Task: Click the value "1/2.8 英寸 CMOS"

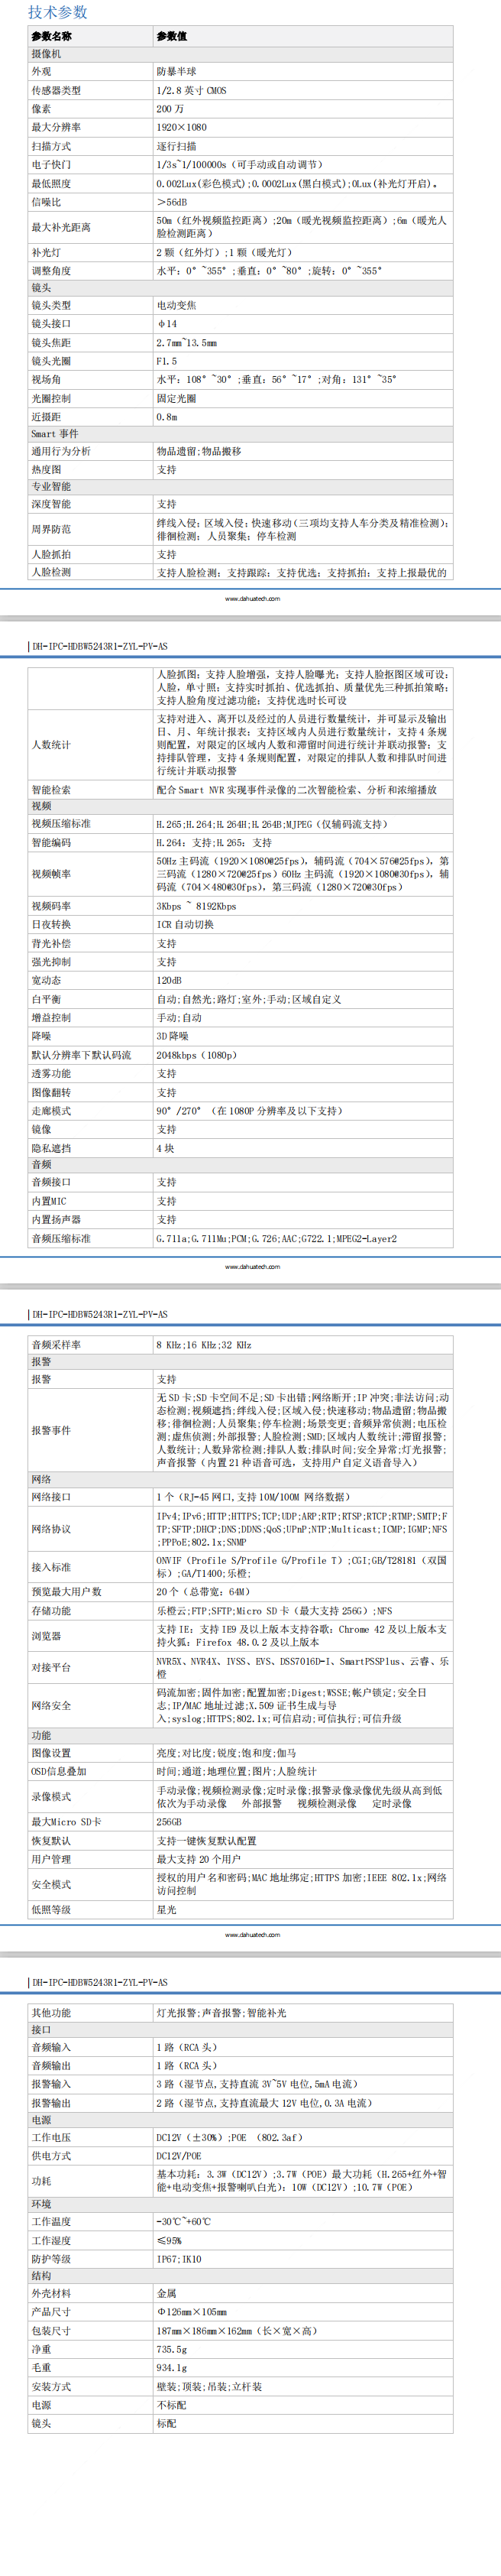Action: click(191, 90)
